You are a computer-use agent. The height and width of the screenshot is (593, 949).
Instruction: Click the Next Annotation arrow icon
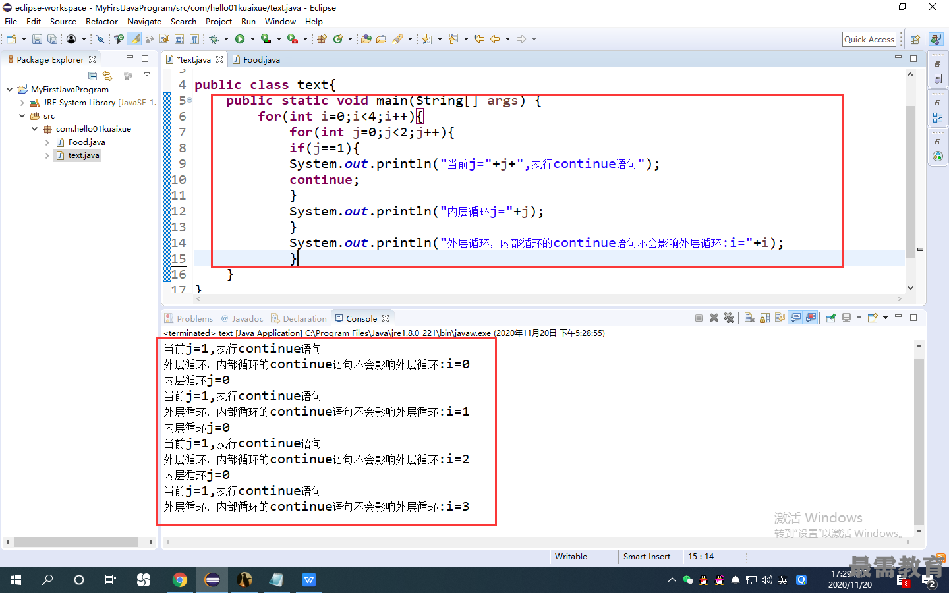tap(426, 39)
